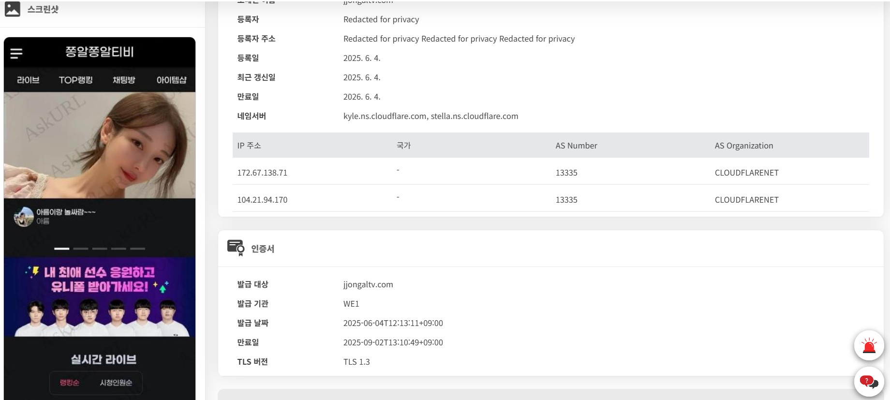890x400 pixels.
Task: Click the screenshot picture icon beside 스크린샷
Action: [13, 9]
